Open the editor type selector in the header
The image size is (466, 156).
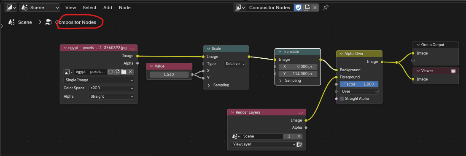11,8
